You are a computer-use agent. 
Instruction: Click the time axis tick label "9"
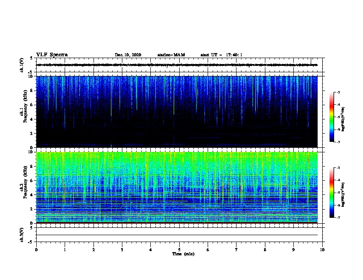point(293,250)
